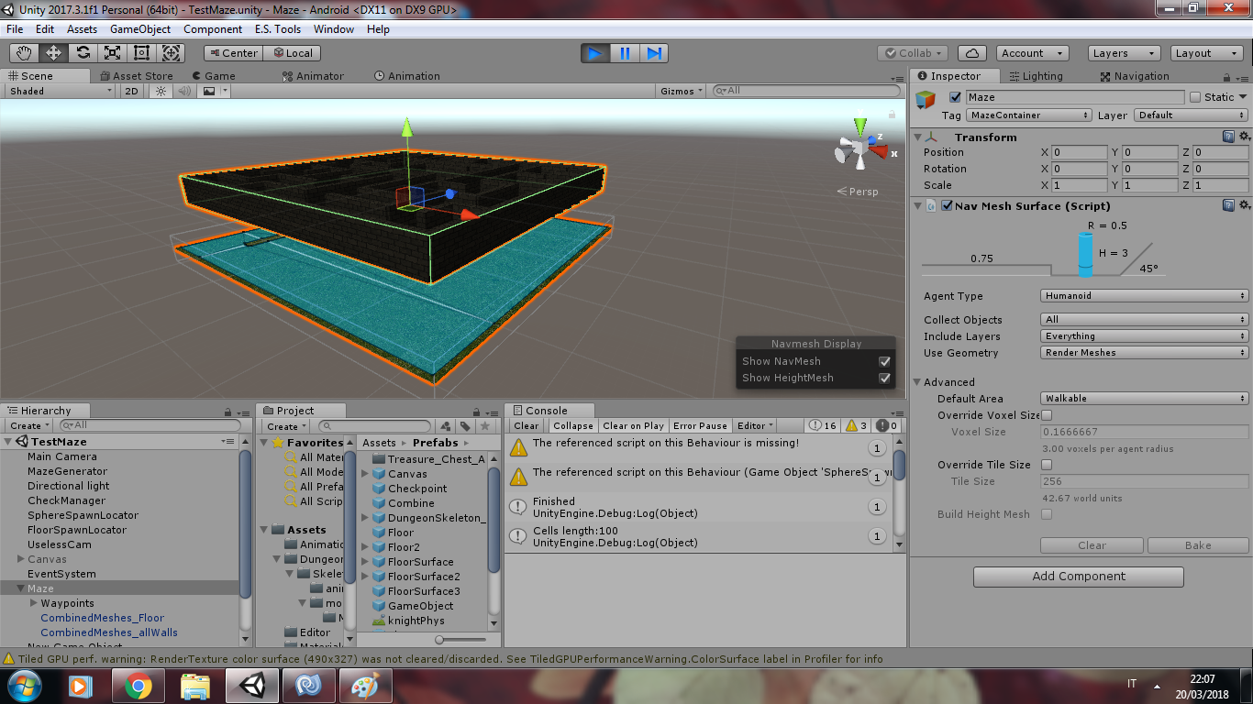Enable Override Tile Size checkbox
Screen dimensions: 1253x704
coord(1047,465)
